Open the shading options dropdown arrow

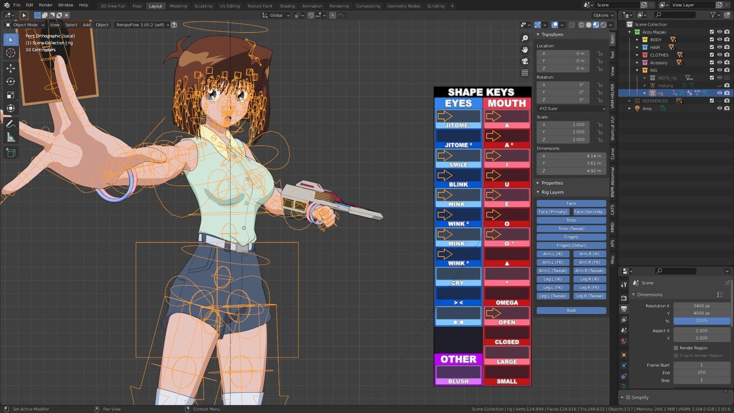611,25
